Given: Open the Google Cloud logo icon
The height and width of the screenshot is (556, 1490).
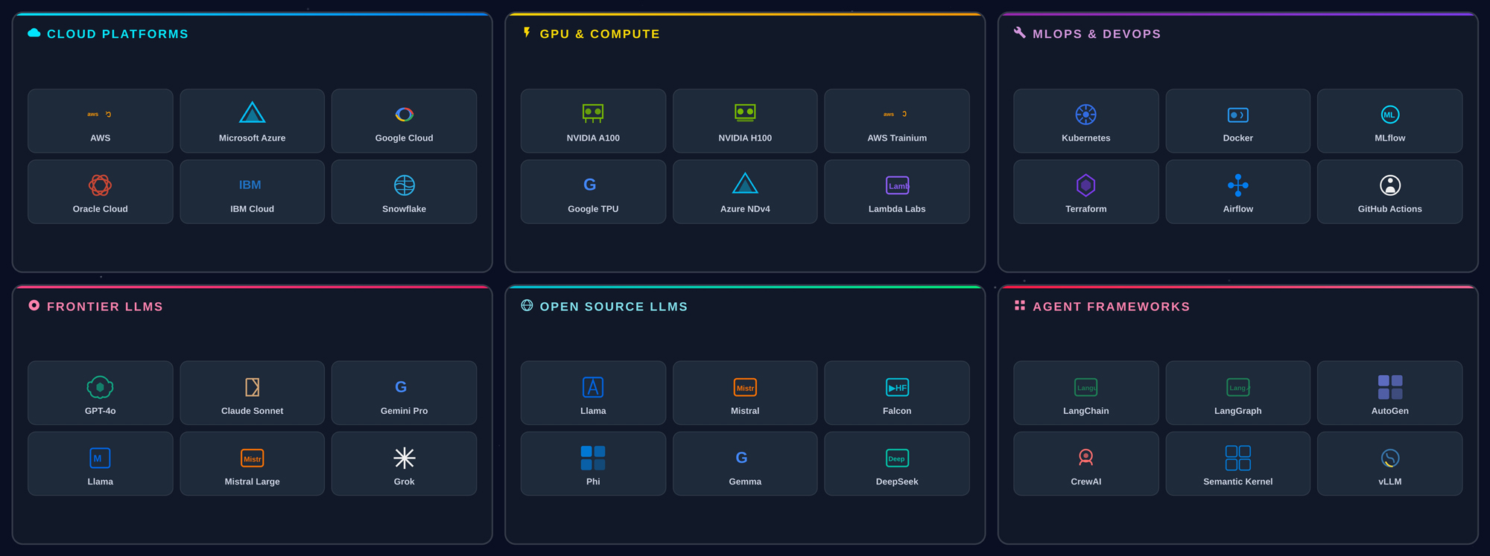Looking at the screenshot, I should [x=404, y=114].
